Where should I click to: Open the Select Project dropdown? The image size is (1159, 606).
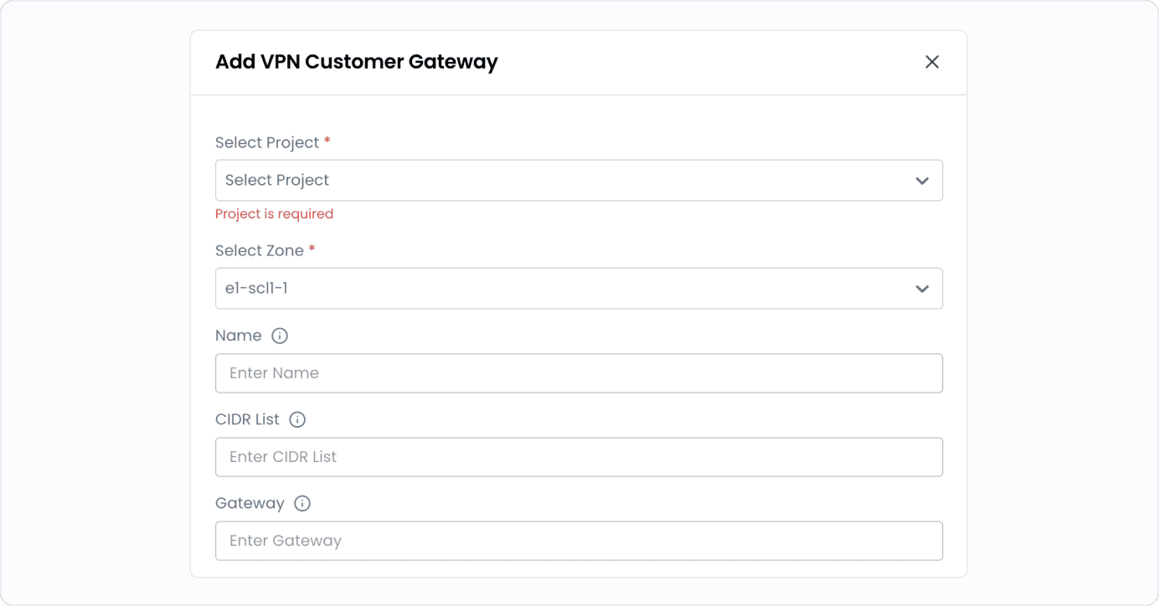click(x=579, y=180)
